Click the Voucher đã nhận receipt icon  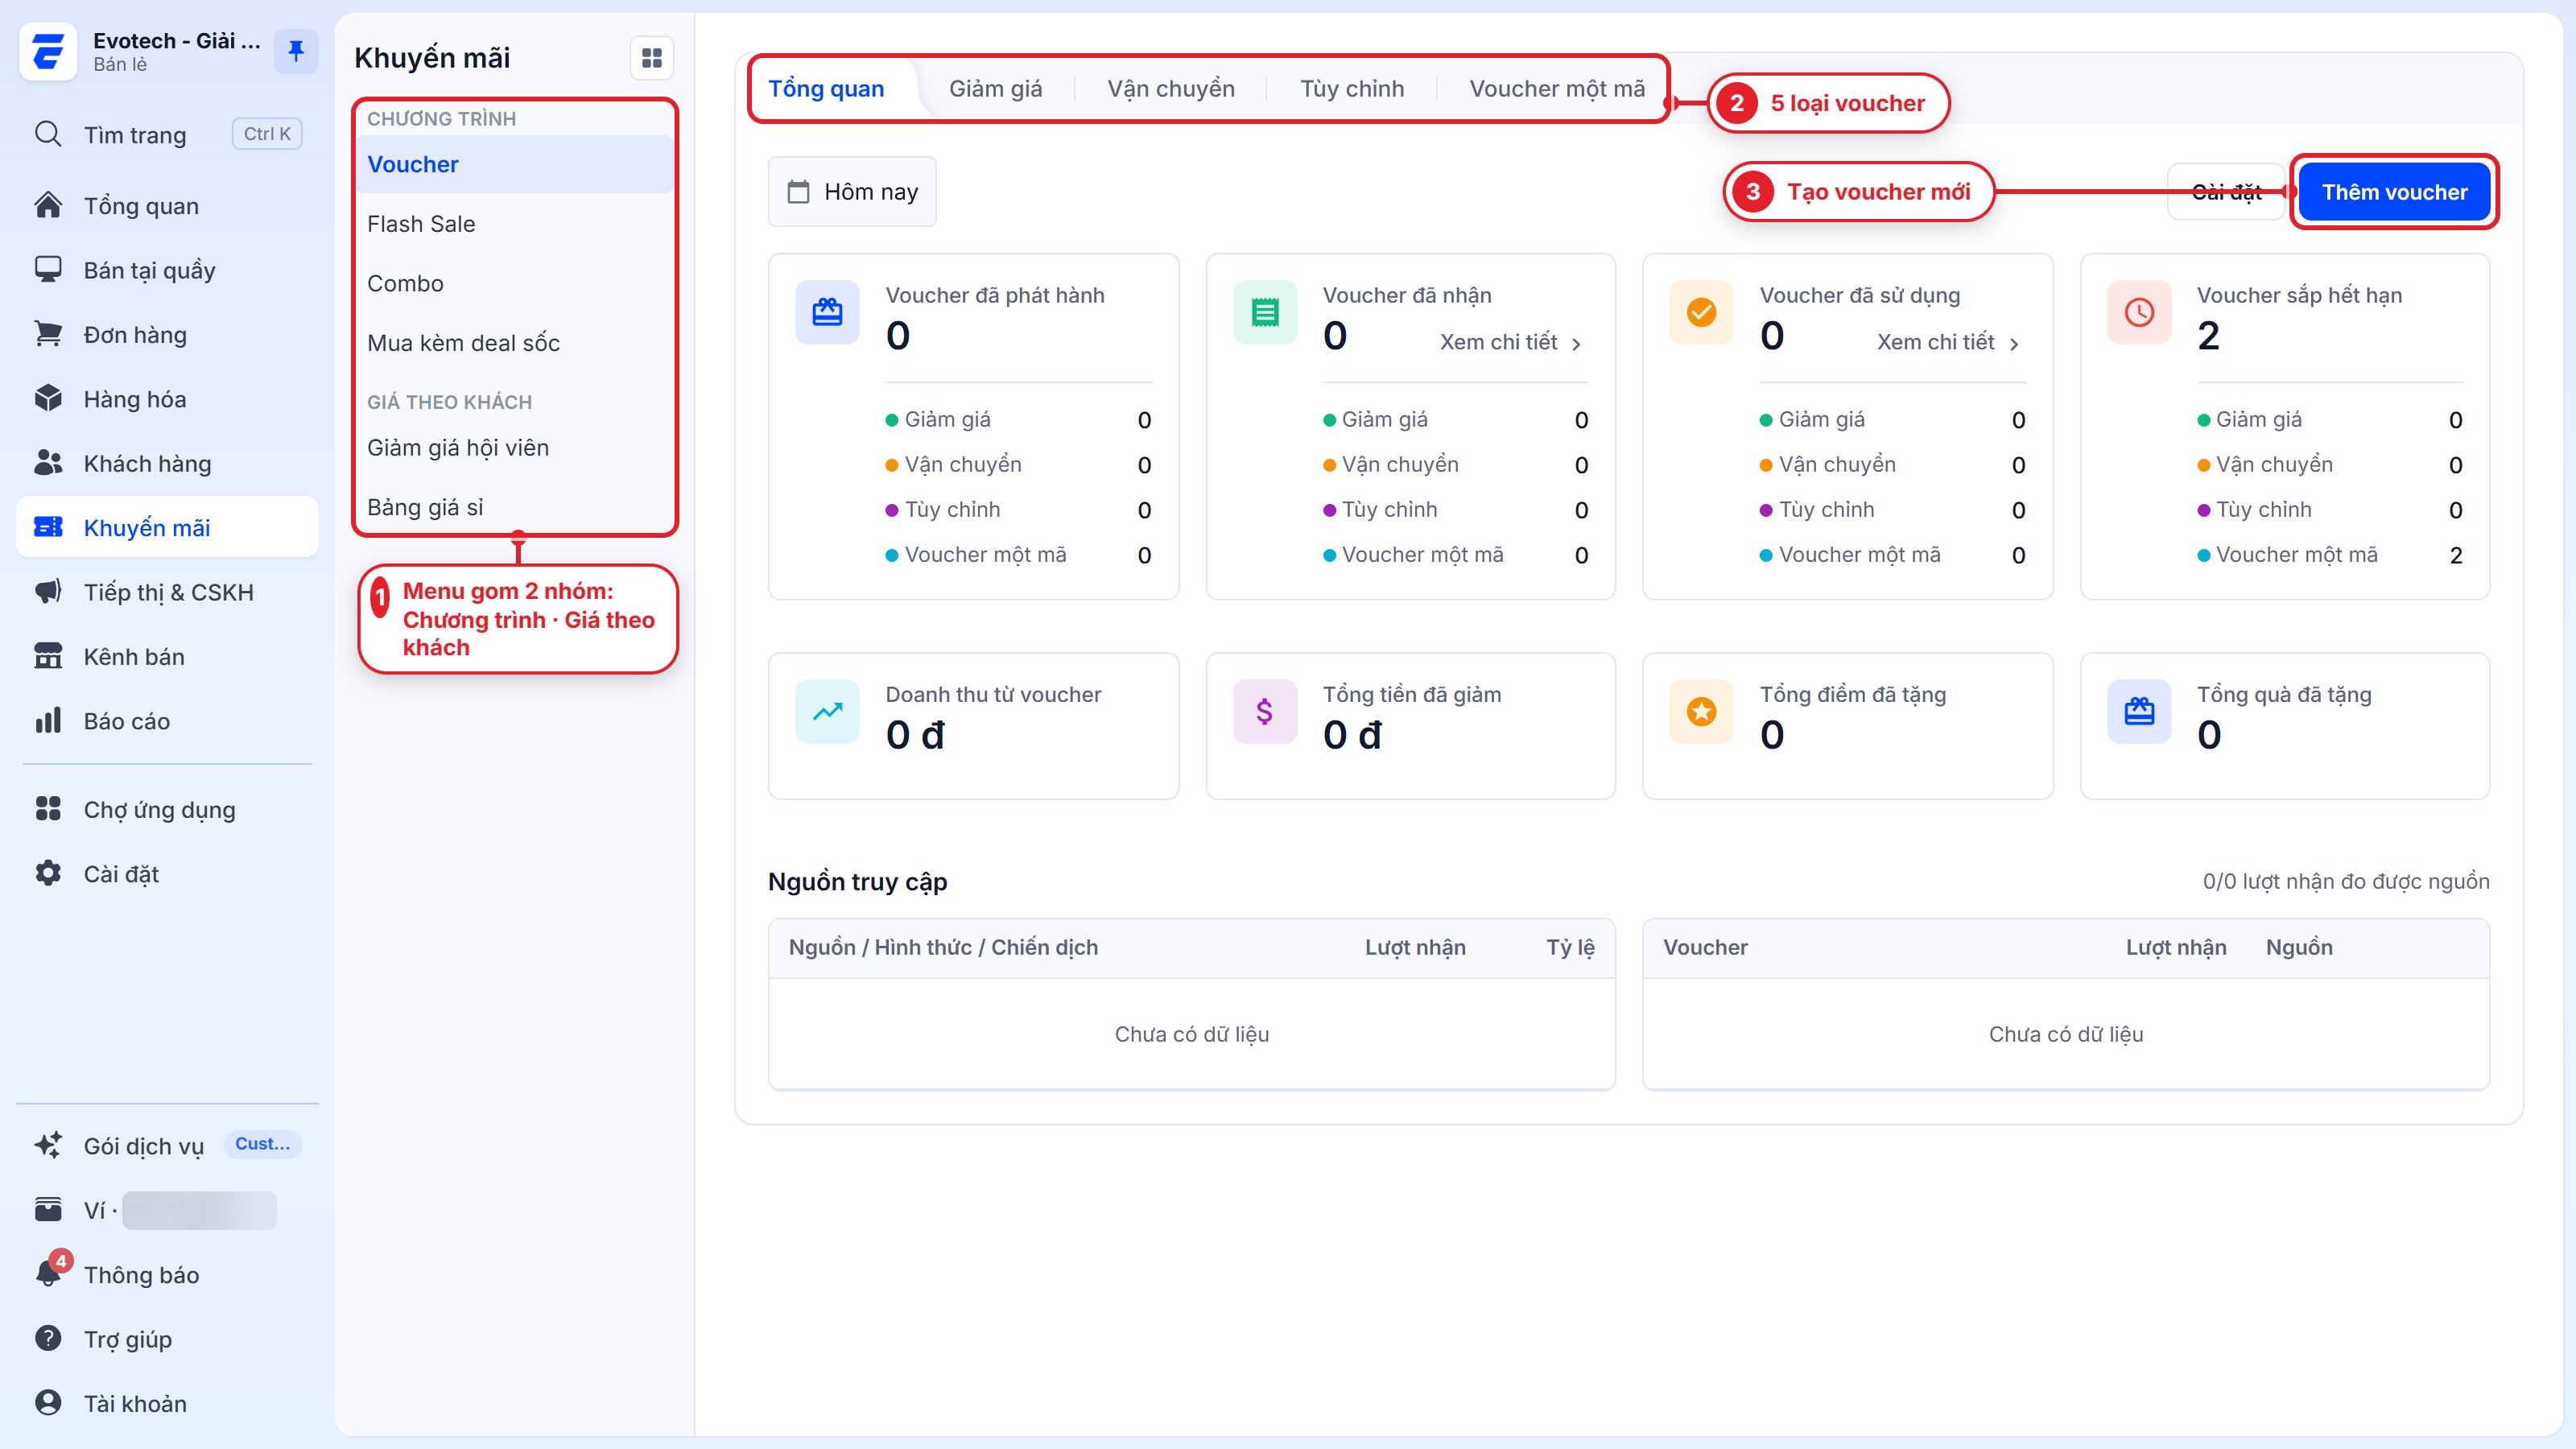pyautogui.click(x=1265, y=312)
